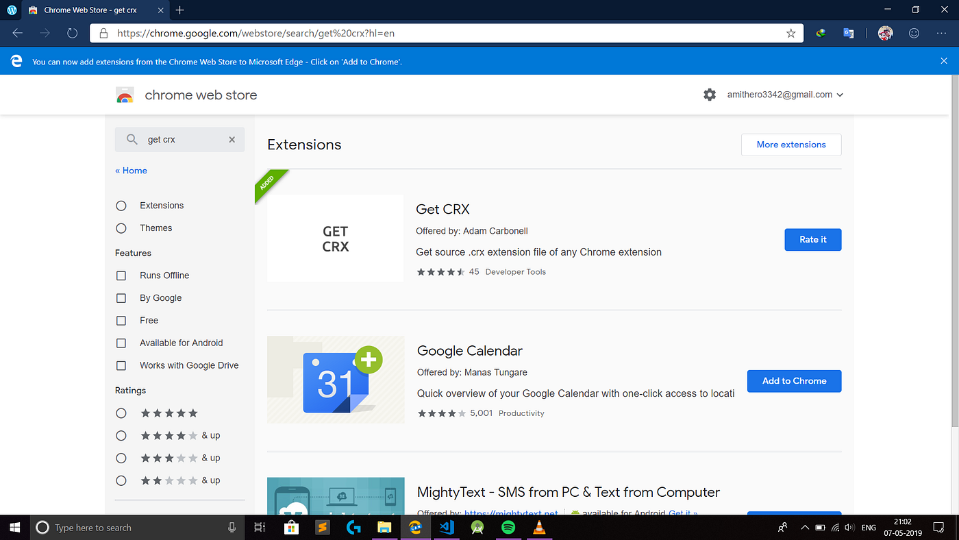
Task: Select four stars & up rating filter
Action: click(x=121, y=436)
